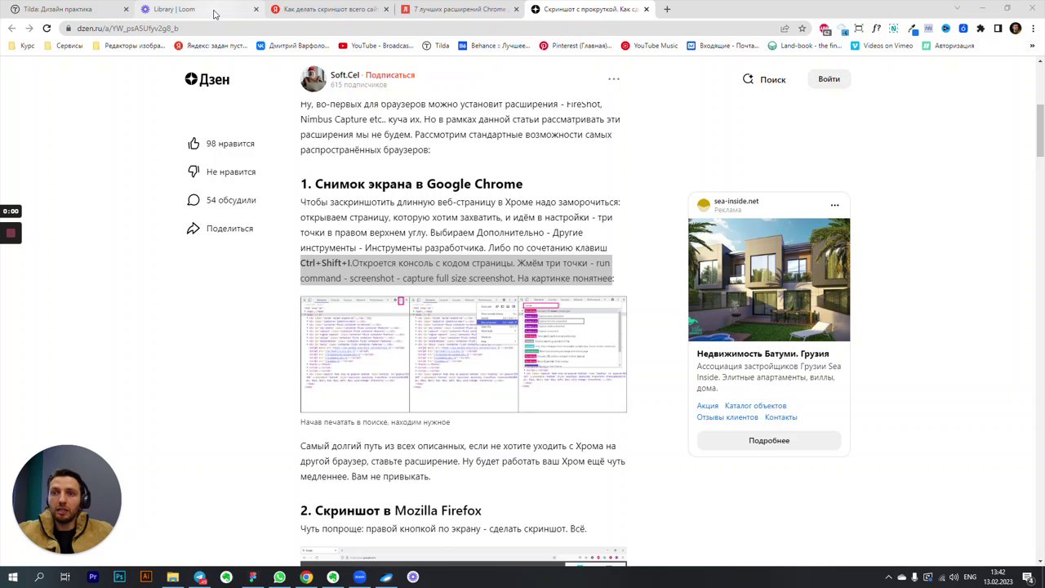The height and width of the screenshot is (588, 1045).
Task: Open Отзывы клиентов link
Action: pos(727,417)
